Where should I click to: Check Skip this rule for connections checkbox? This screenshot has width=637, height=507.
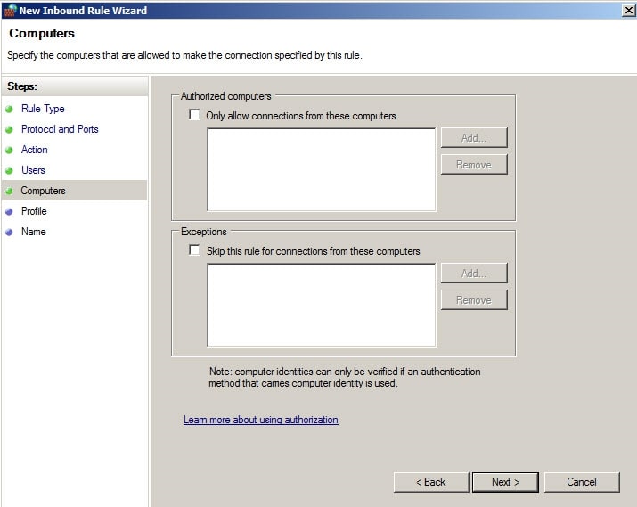click(x=194, y=251)
